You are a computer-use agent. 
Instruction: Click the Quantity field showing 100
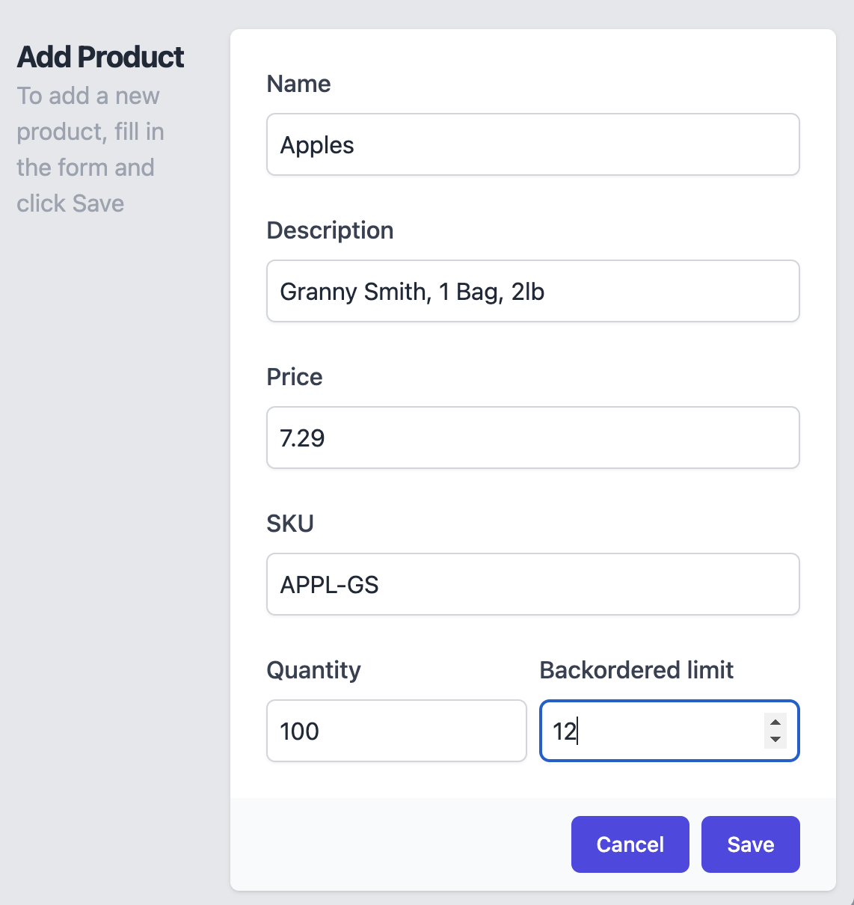coord(396,731)
